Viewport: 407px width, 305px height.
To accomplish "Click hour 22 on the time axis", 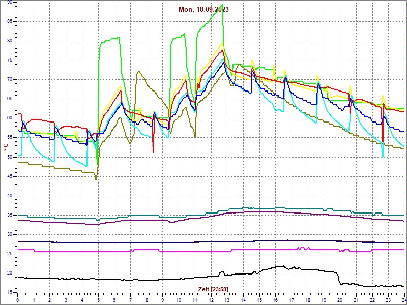I will [372, 300].
